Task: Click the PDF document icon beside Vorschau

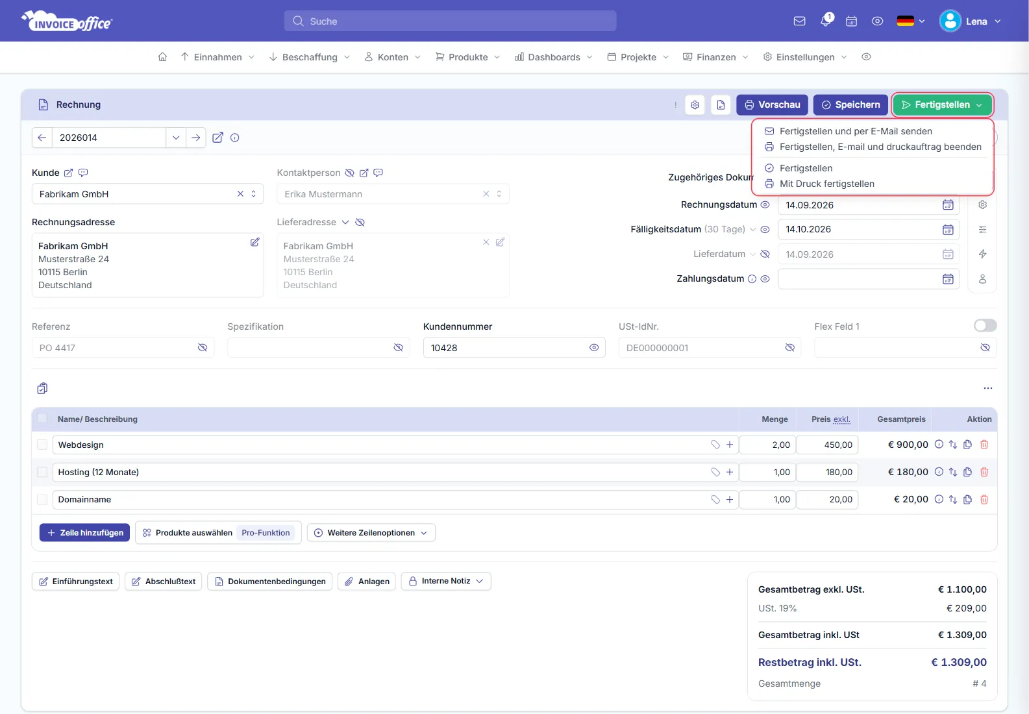Action: pyautogui.click(x=721, y=105)
